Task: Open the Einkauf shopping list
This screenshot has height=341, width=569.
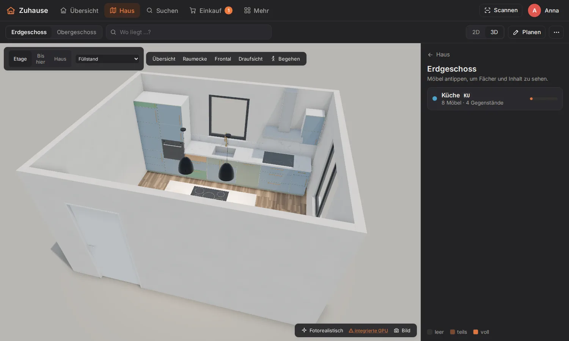Action: coord(211,11)
